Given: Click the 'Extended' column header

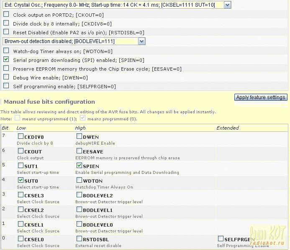Looking at the screenshot, I should [228, 128].
